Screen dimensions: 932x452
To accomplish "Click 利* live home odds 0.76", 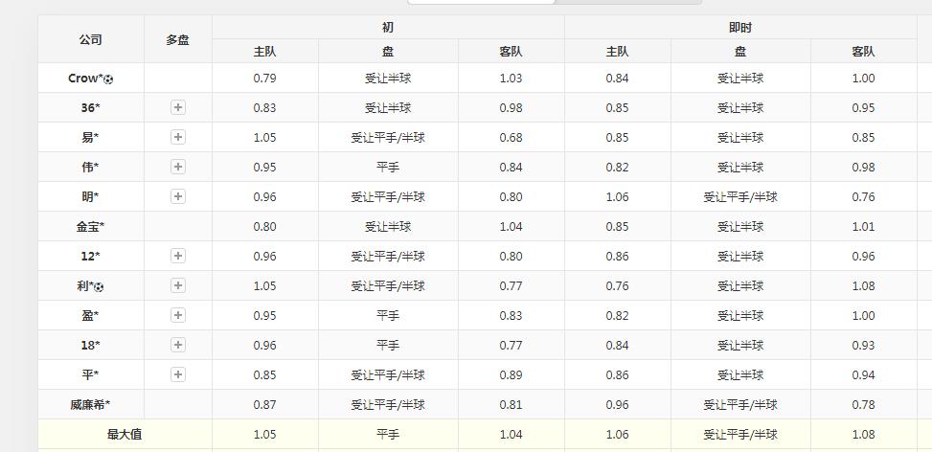I will (x=617, y=285).
